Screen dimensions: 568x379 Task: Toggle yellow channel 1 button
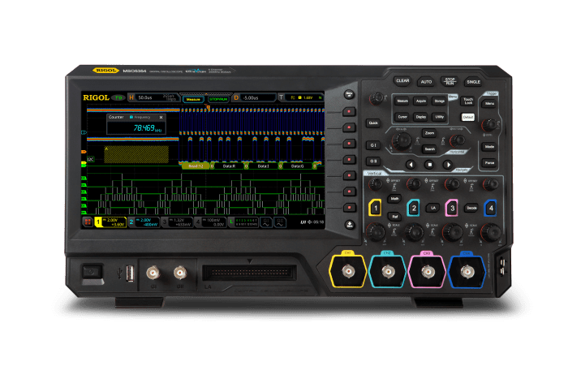pos(375,209)
